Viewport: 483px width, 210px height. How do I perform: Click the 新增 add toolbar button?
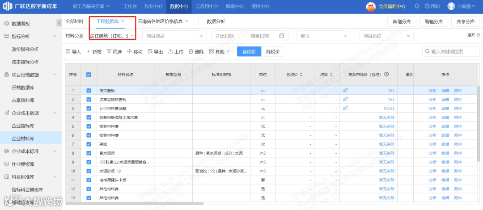pyautogui.click(x=94, y=52)
